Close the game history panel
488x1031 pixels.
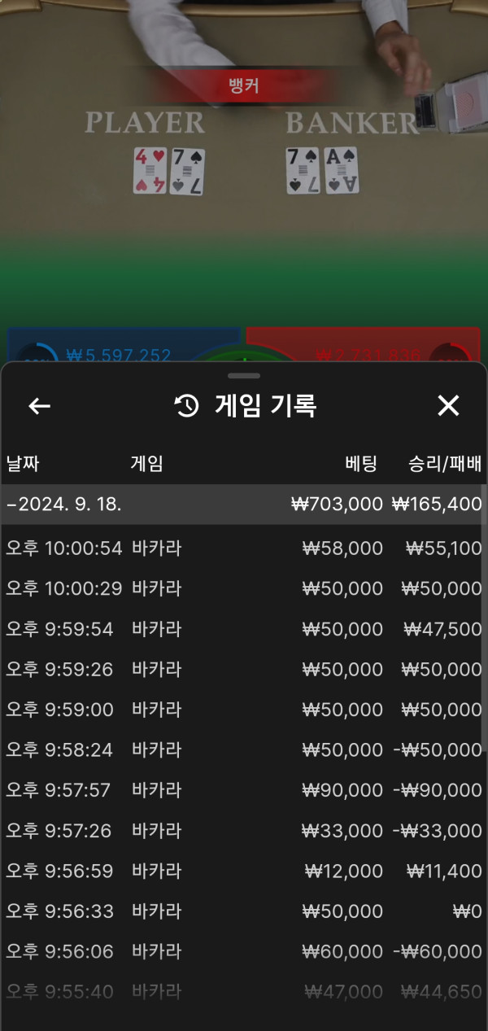click(x=448, y=406)
